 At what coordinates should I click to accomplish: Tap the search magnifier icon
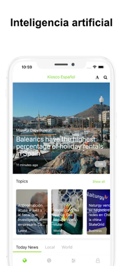pos(105,77)
